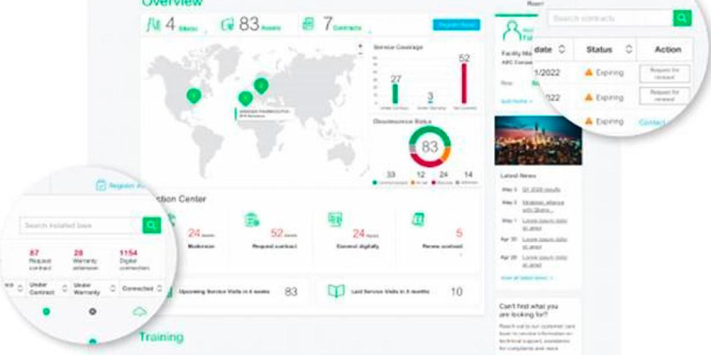Click the red 52 Not covered bar
The image size is (711, 355).
464,83
